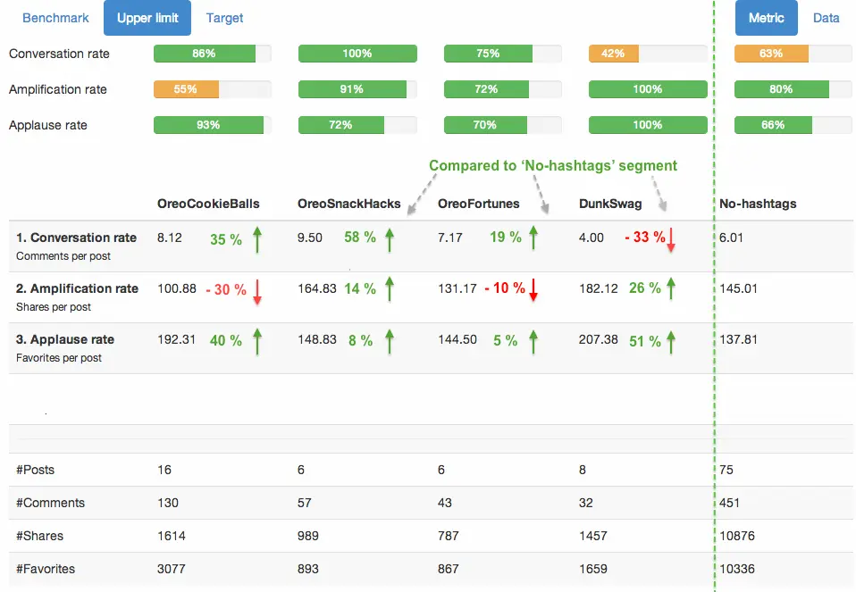Screen dimensions: 856x592
Task: Click the red down arrow beside -10 %
Action: 533,289
